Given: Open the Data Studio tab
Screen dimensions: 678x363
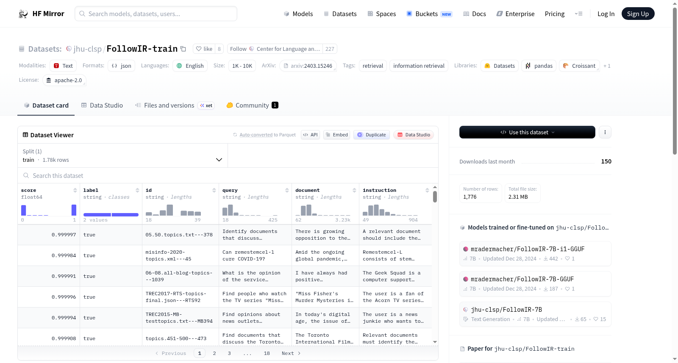Looking at the screenshot, I should pyautogui.click(x=102, y=105).
